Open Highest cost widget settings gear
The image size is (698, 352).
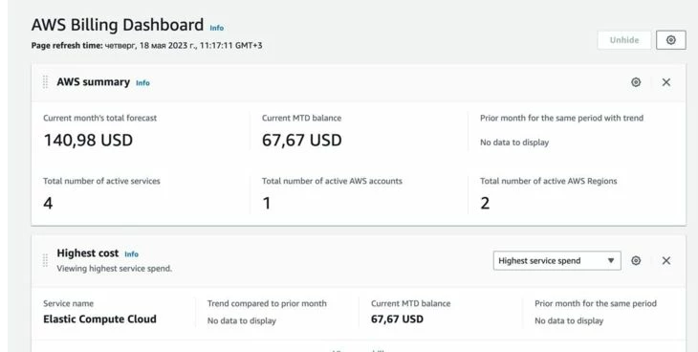(636, 261)
